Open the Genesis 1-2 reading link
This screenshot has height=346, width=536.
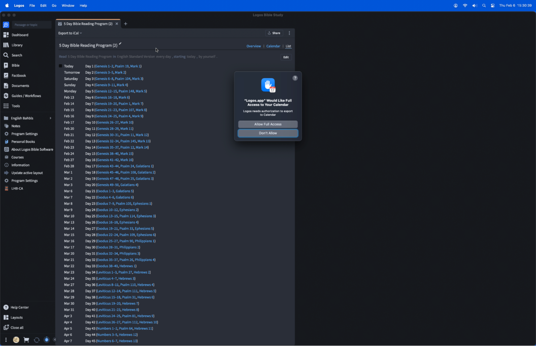pos(104,66)
